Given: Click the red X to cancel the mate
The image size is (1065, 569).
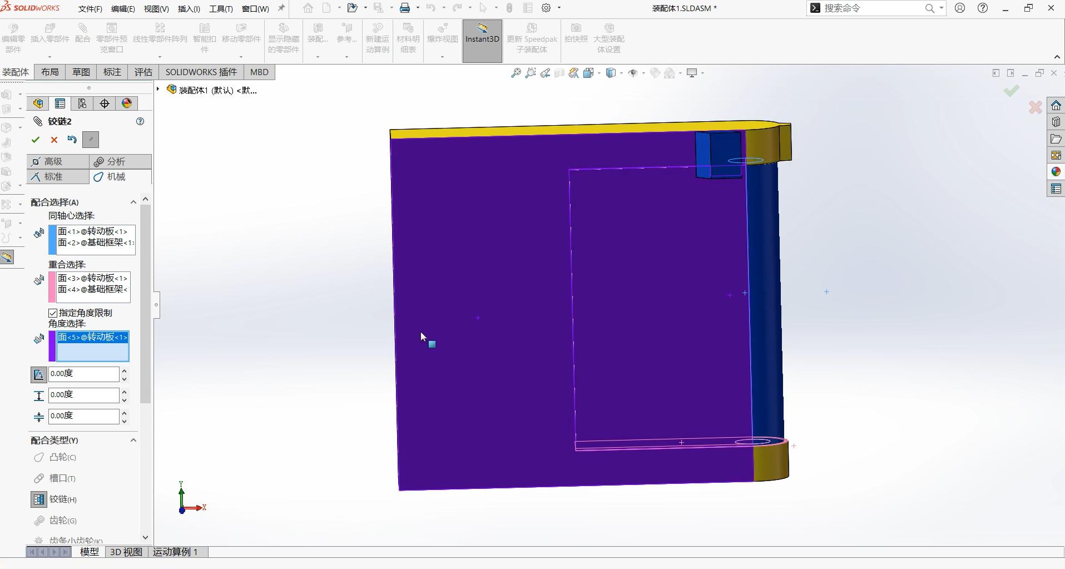Looking at the screenshot, I should [54, 140].
